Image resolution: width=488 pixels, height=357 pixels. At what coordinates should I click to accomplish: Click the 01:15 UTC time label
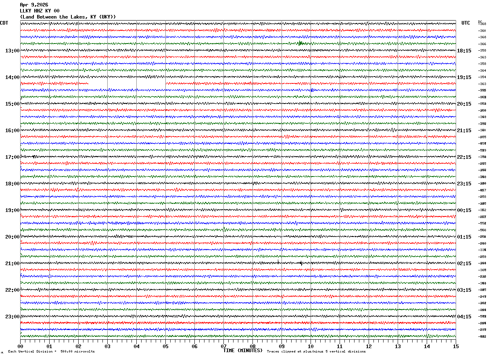(464, 237)
